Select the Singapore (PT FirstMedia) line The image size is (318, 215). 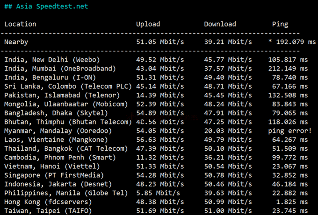[54, 175]
